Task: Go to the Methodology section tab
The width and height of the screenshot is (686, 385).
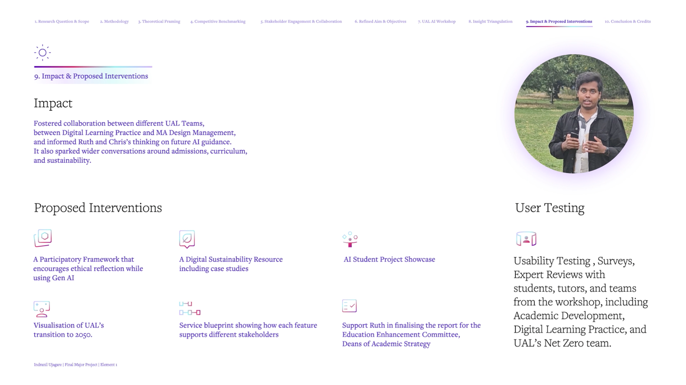Action: pyautogui.click(x=114, y=21)
